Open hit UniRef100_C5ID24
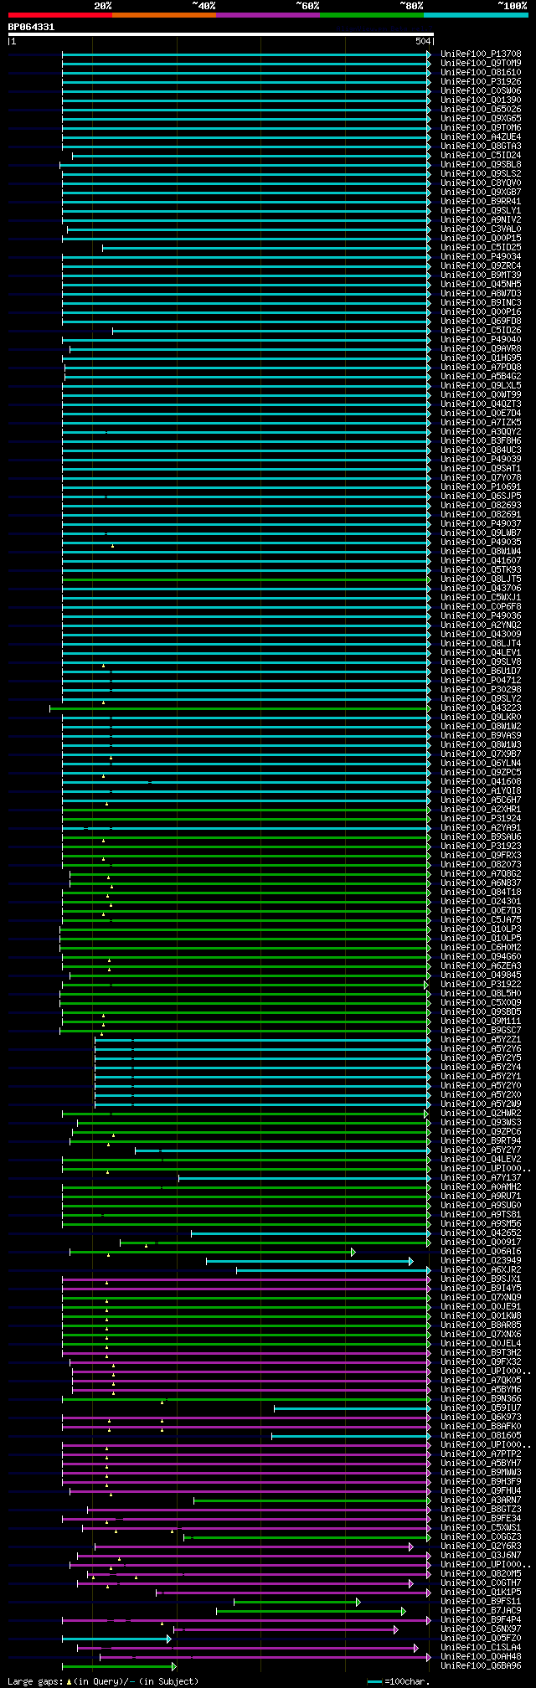The height and width of the screenshot is (1688, 536). pos(481,156)
